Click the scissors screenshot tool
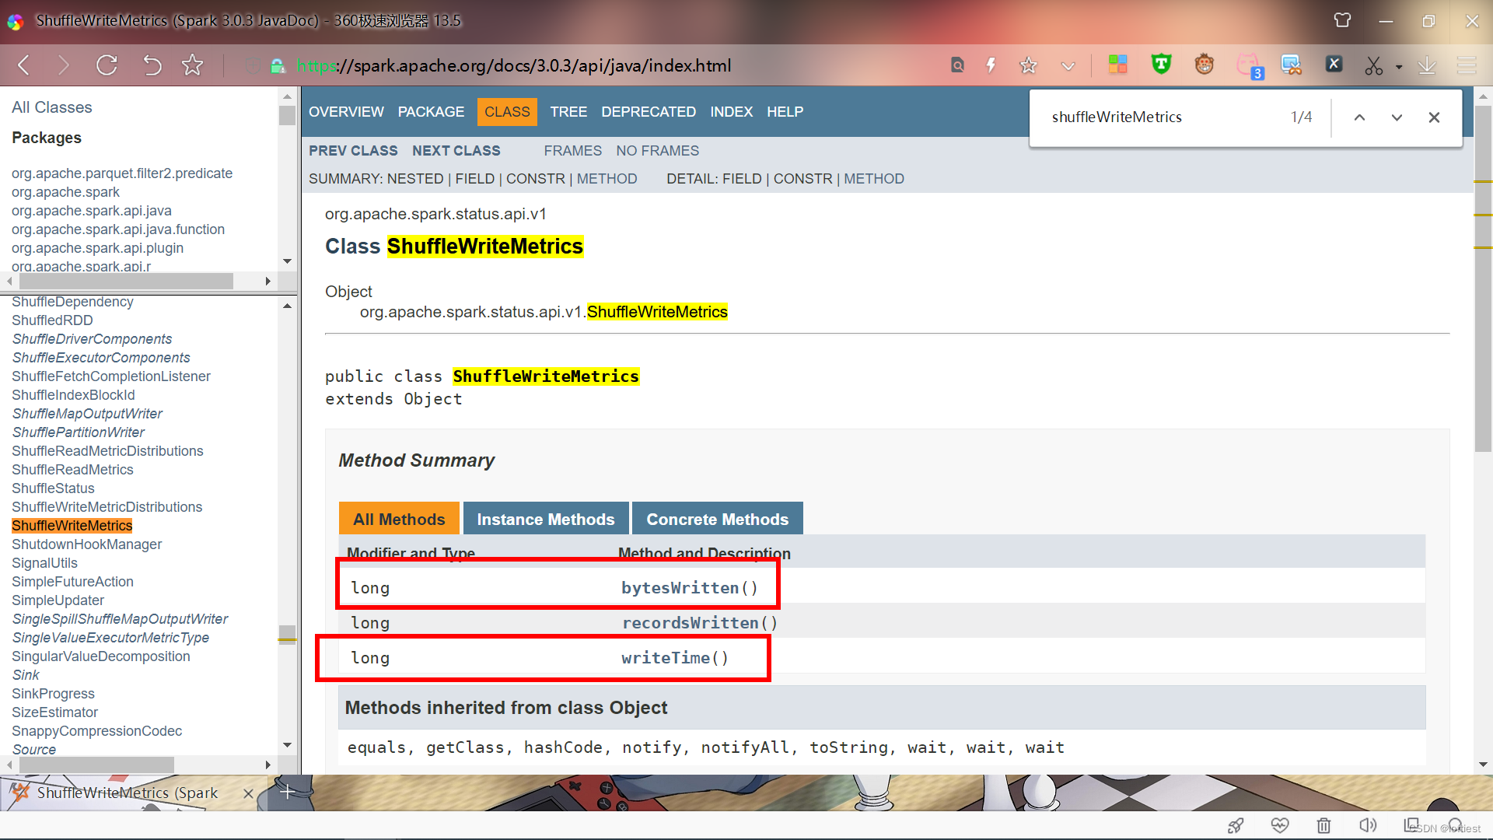Viewport: 1493px width, 840px height. [1374, 66]
